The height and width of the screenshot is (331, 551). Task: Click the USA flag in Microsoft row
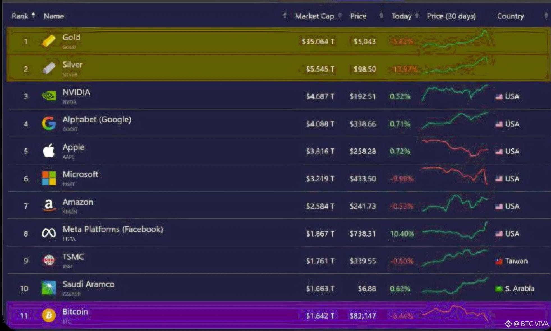pos(499,179)
